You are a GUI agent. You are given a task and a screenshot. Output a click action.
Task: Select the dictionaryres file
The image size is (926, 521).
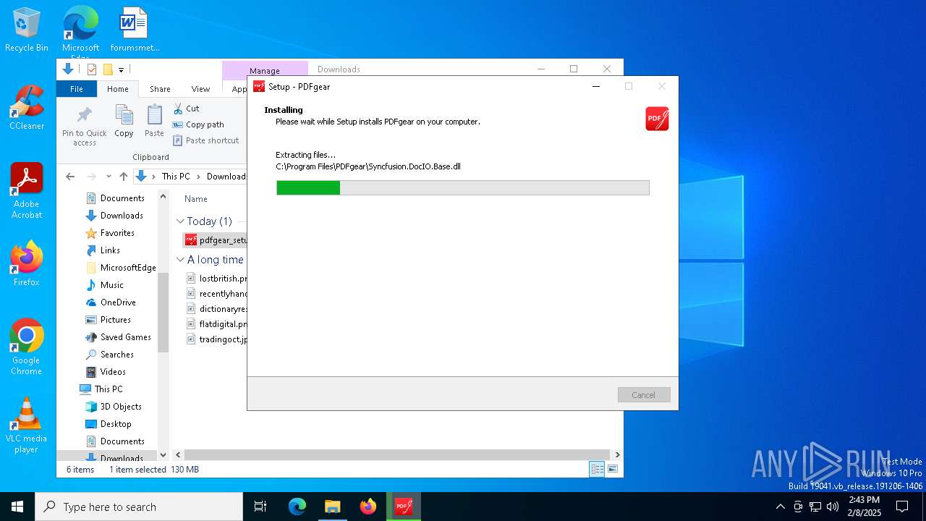click(x=216, y=309)
